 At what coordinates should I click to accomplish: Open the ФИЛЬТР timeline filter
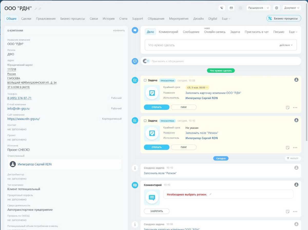(x=293, y=158)
